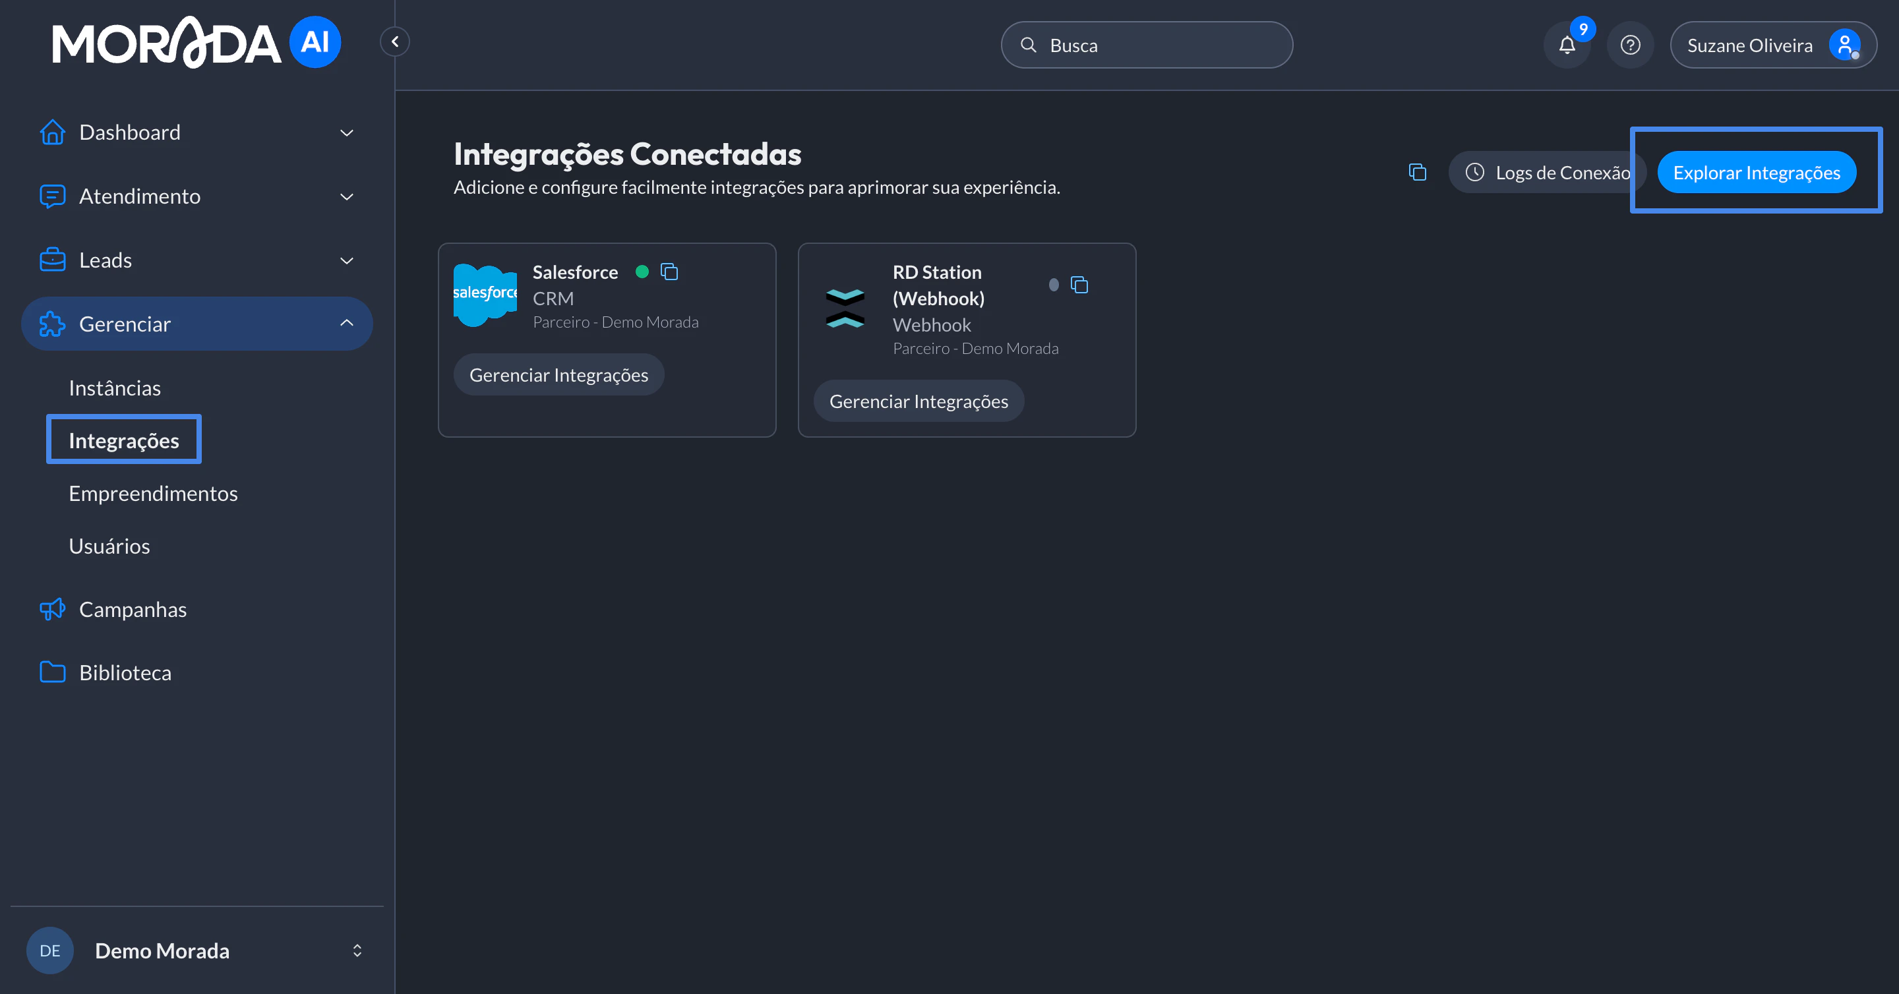Toggle the Salesforce integration status indicator
Screen dimensions: 1899x994
(x=643, y=271)
